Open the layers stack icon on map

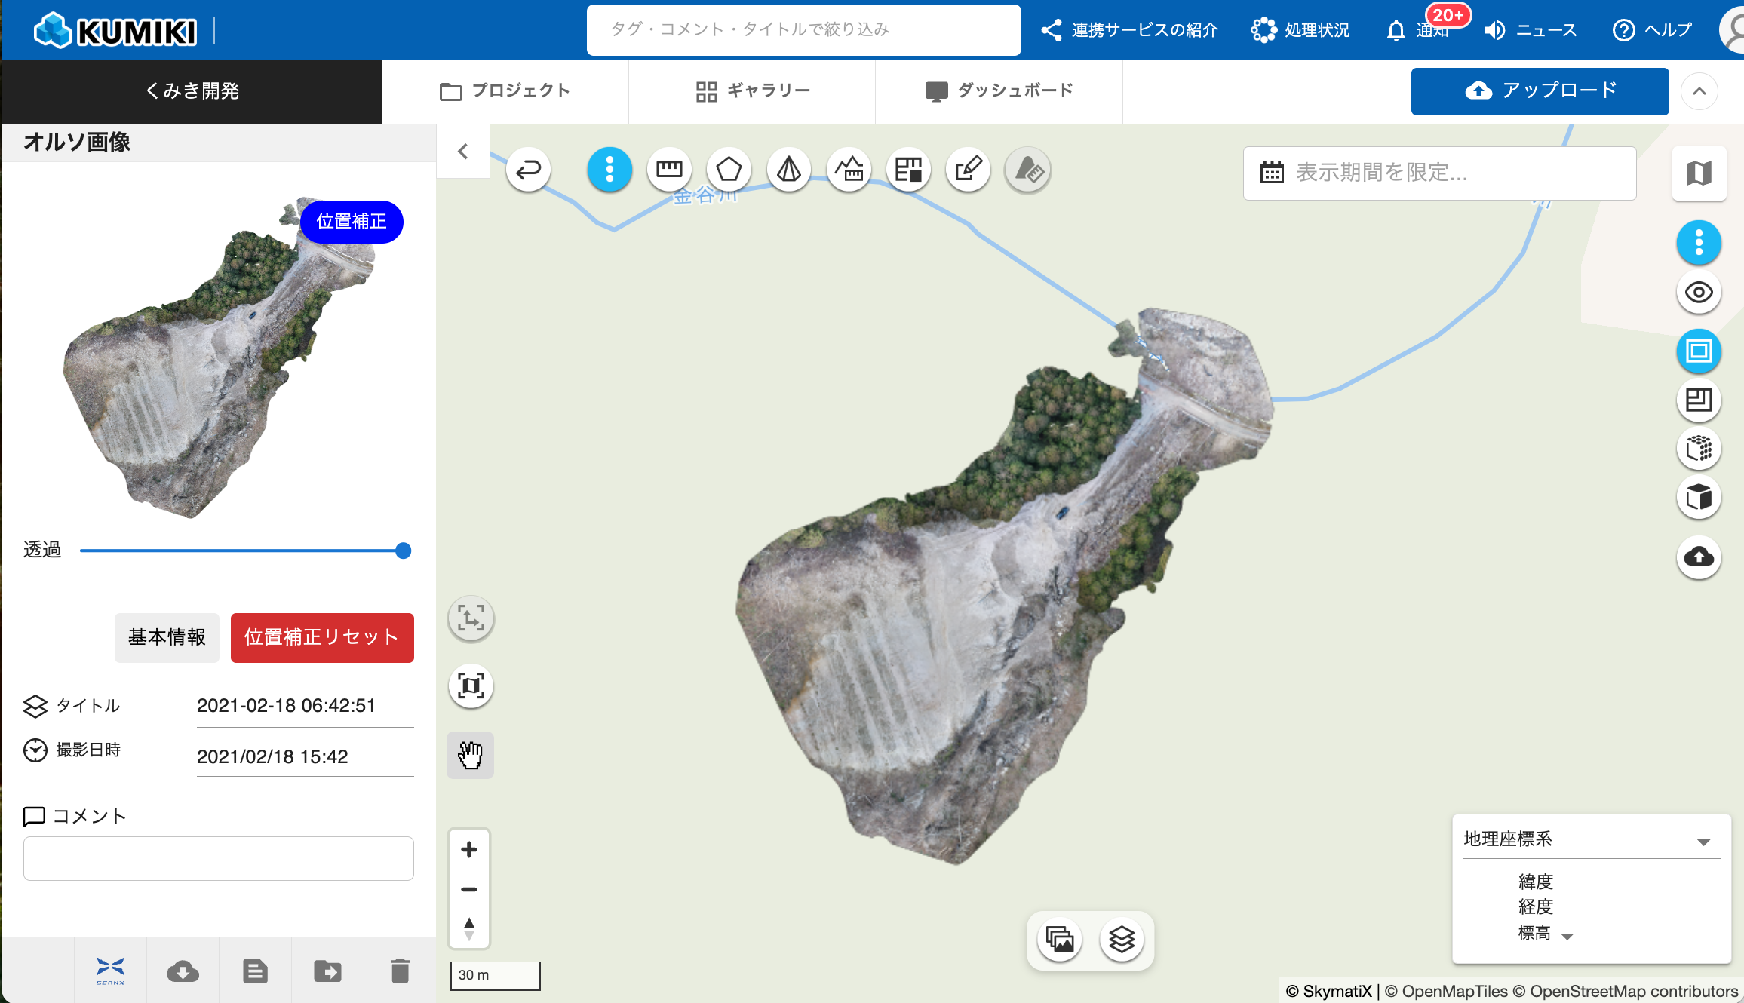(1122, 940)
